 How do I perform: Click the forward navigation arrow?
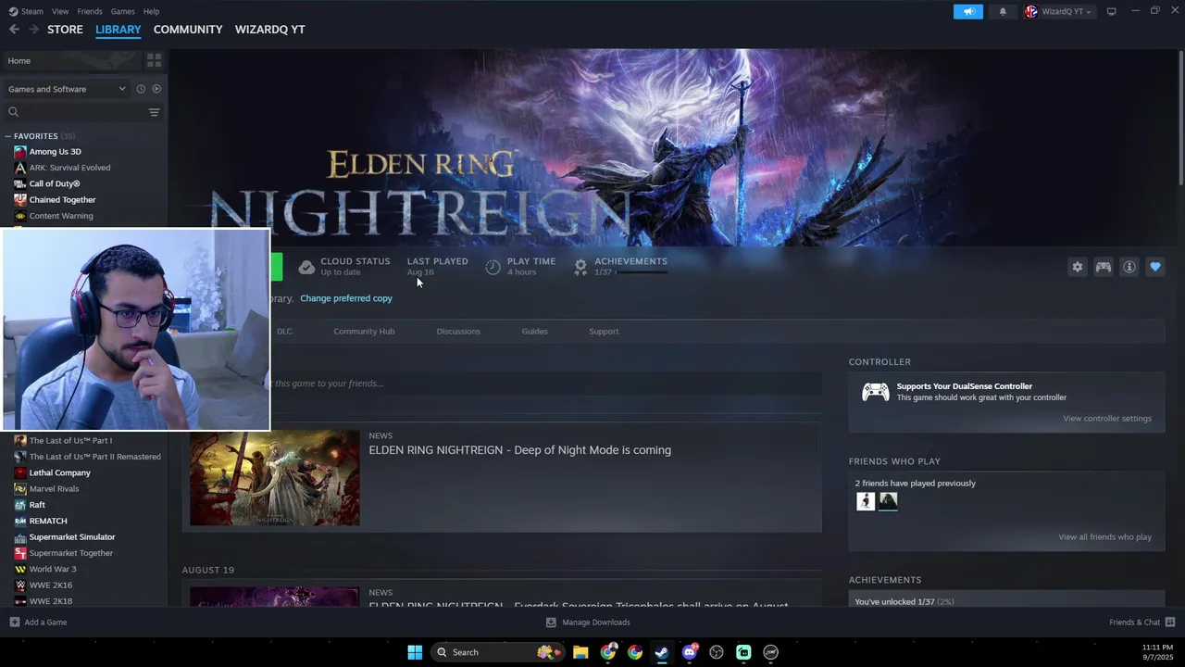click(33, 30)
